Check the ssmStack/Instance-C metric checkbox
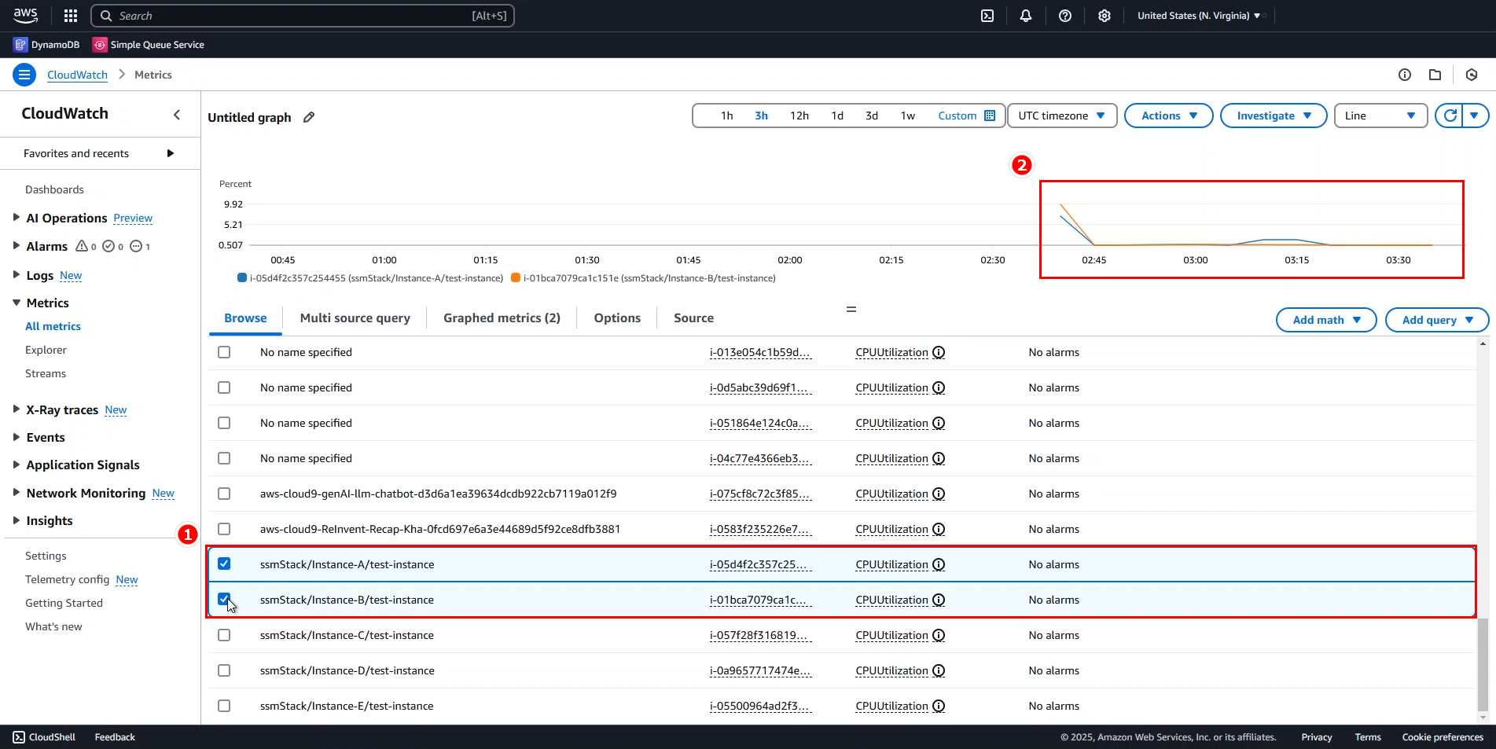The height and width of the screenshot is (749, 1496). point(224,635)
